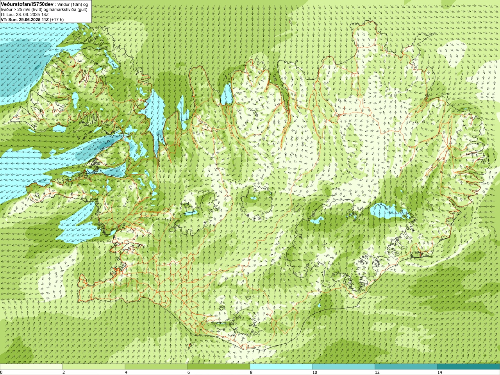This screenshot has height=375, width=500.
Task: Click the '(+17 h)' forecast offset text
Action: point(57,20)
